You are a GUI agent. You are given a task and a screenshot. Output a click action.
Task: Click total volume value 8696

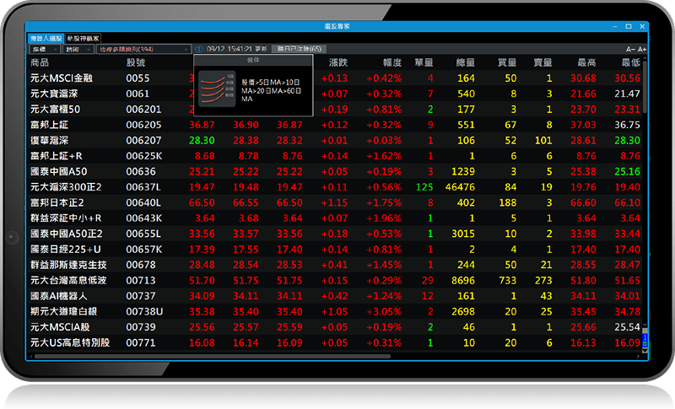[x=463, y=281]
